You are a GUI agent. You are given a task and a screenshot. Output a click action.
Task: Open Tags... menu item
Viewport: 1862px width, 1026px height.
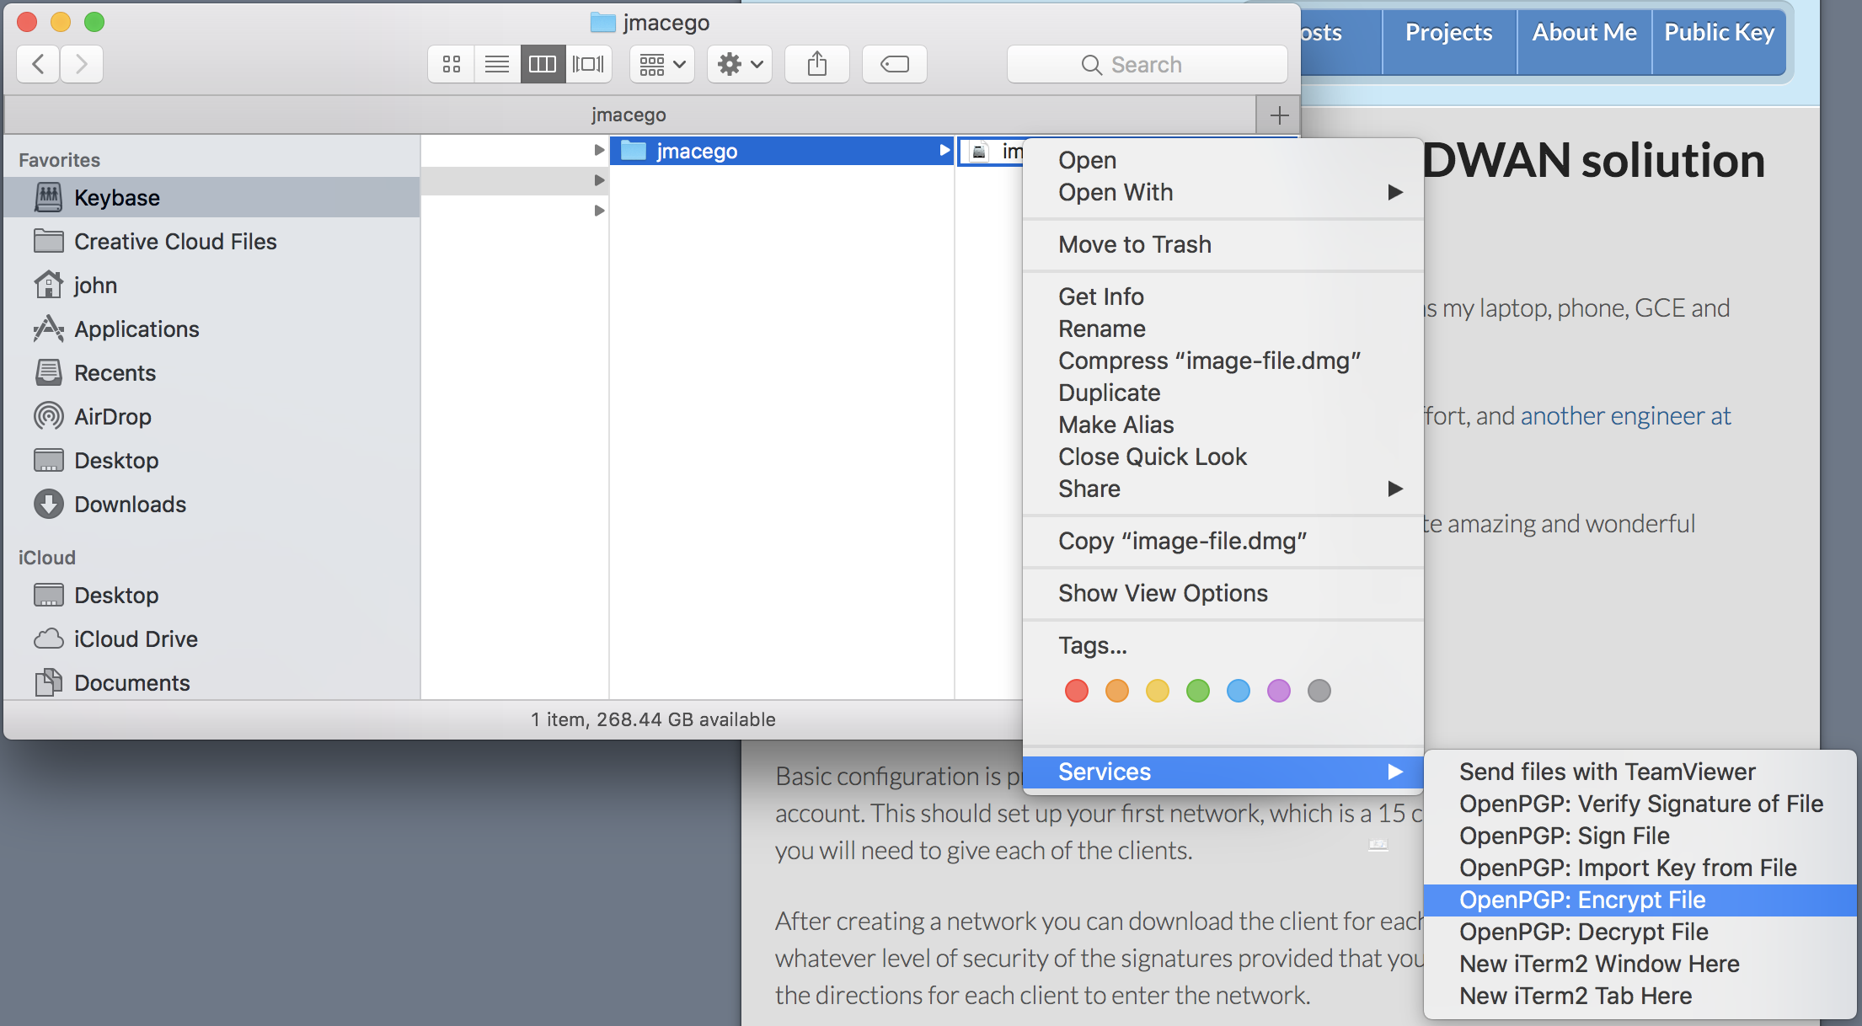point(1223,645)
